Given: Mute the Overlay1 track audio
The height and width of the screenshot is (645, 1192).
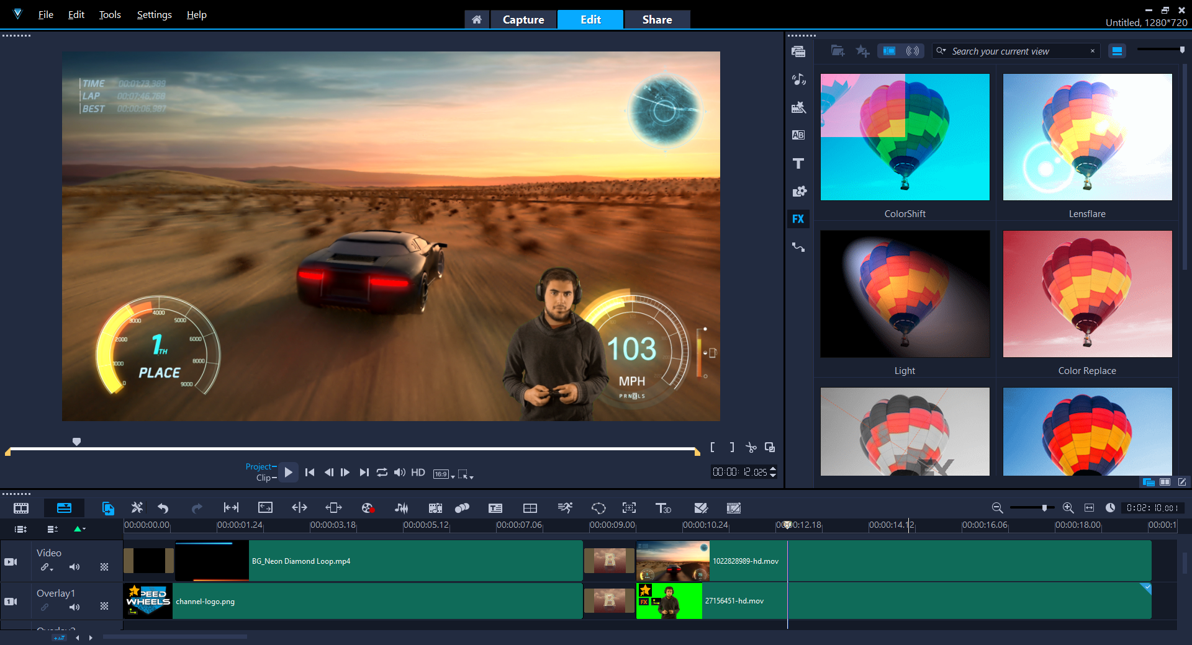Looking at the screenshot, I should 74,607.
